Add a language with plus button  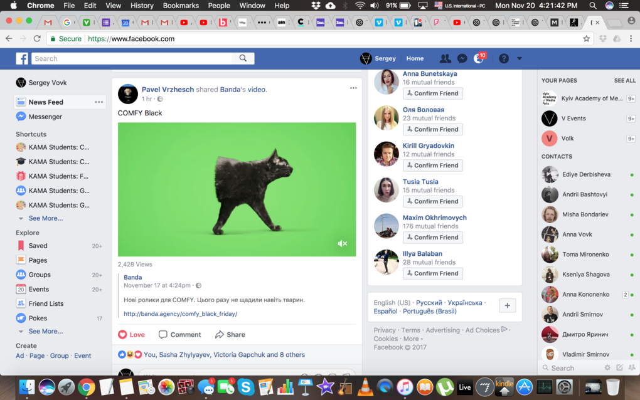click(508, 305)
